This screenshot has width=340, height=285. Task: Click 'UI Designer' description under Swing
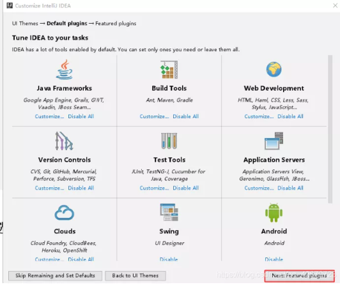pos(169,243)
